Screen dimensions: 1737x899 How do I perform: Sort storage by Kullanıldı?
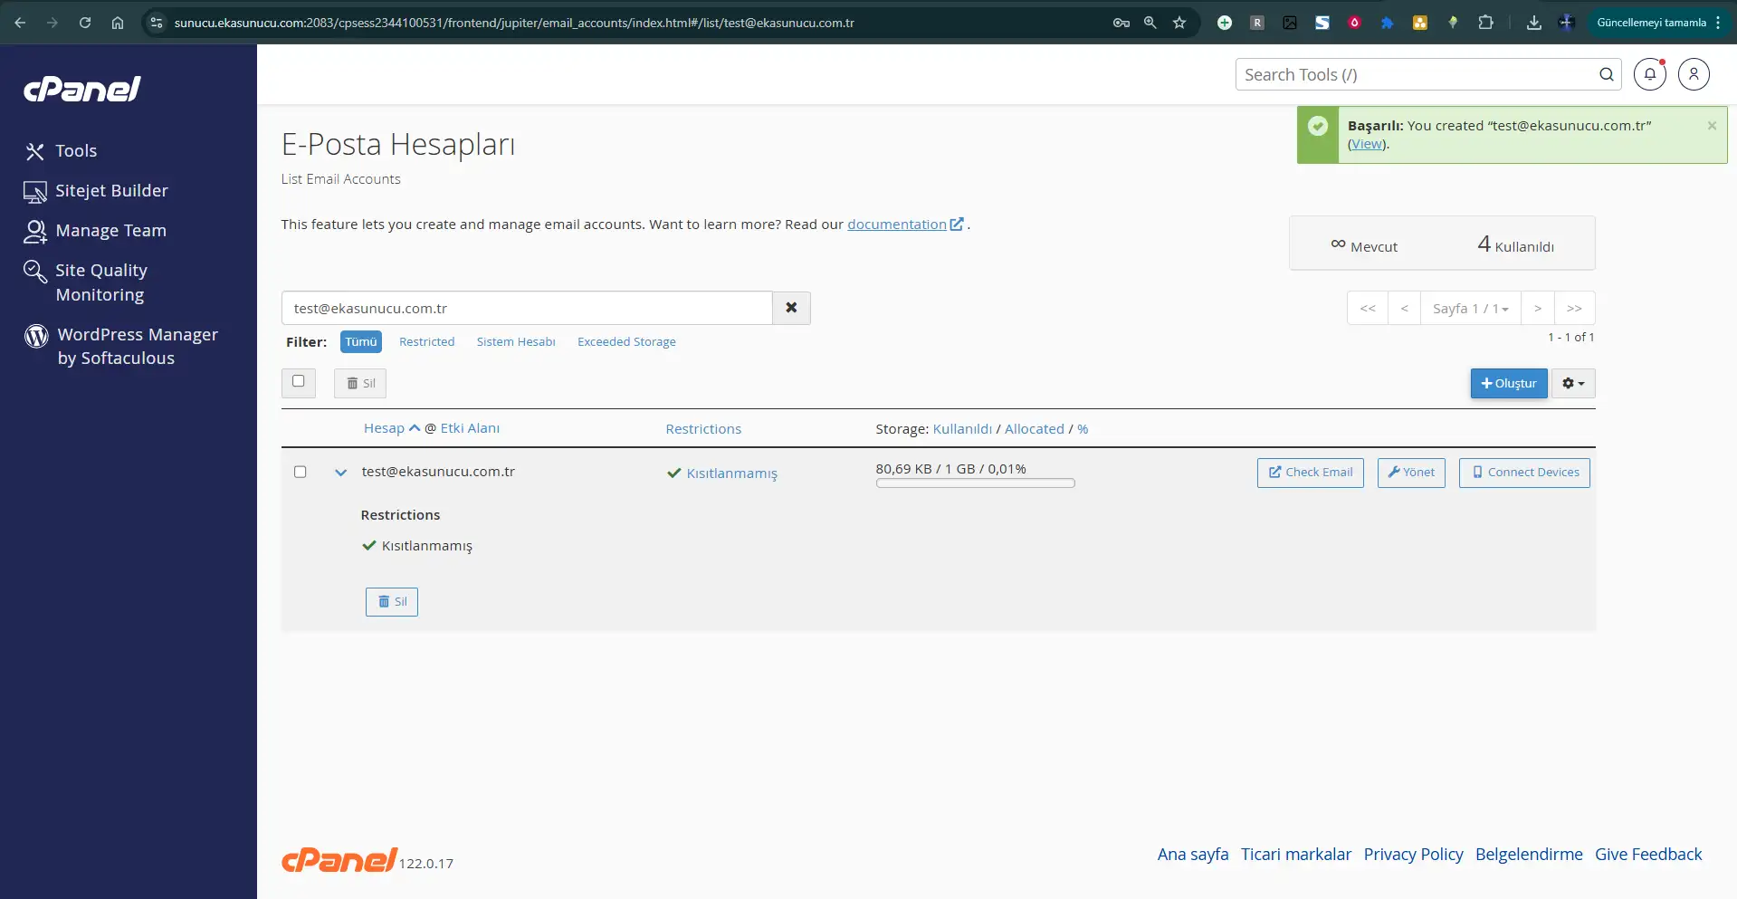click(962, 429)
